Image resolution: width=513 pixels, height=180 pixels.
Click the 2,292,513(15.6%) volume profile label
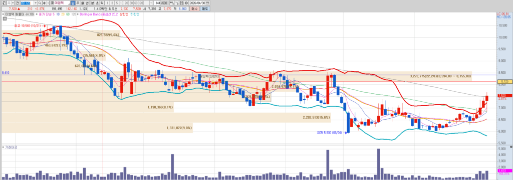(x=316, y=118)
